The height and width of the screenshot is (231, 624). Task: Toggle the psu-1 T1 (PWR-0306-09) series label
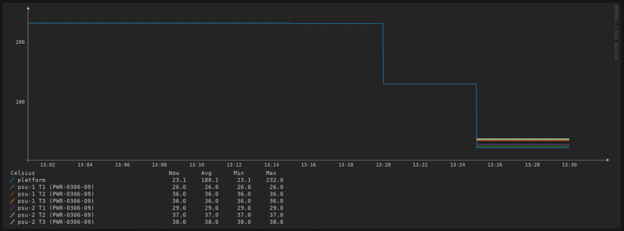pyautogui.click(x=56, y=187)
